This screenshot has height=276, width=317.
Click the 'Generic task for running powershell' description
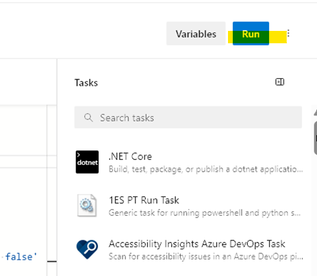(205, 213)
